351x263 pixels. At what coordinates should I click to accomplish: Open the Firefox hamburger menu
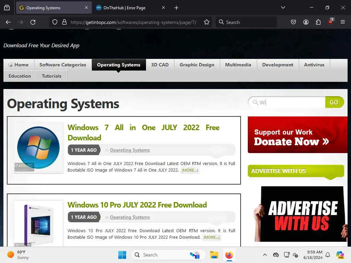[343, 22]
